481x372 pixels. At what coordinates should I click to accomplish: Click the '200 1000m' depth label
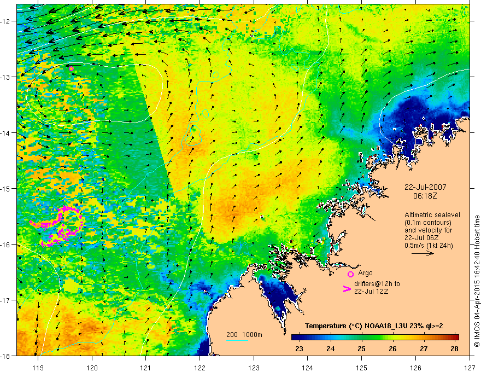[x=244, y=335]
